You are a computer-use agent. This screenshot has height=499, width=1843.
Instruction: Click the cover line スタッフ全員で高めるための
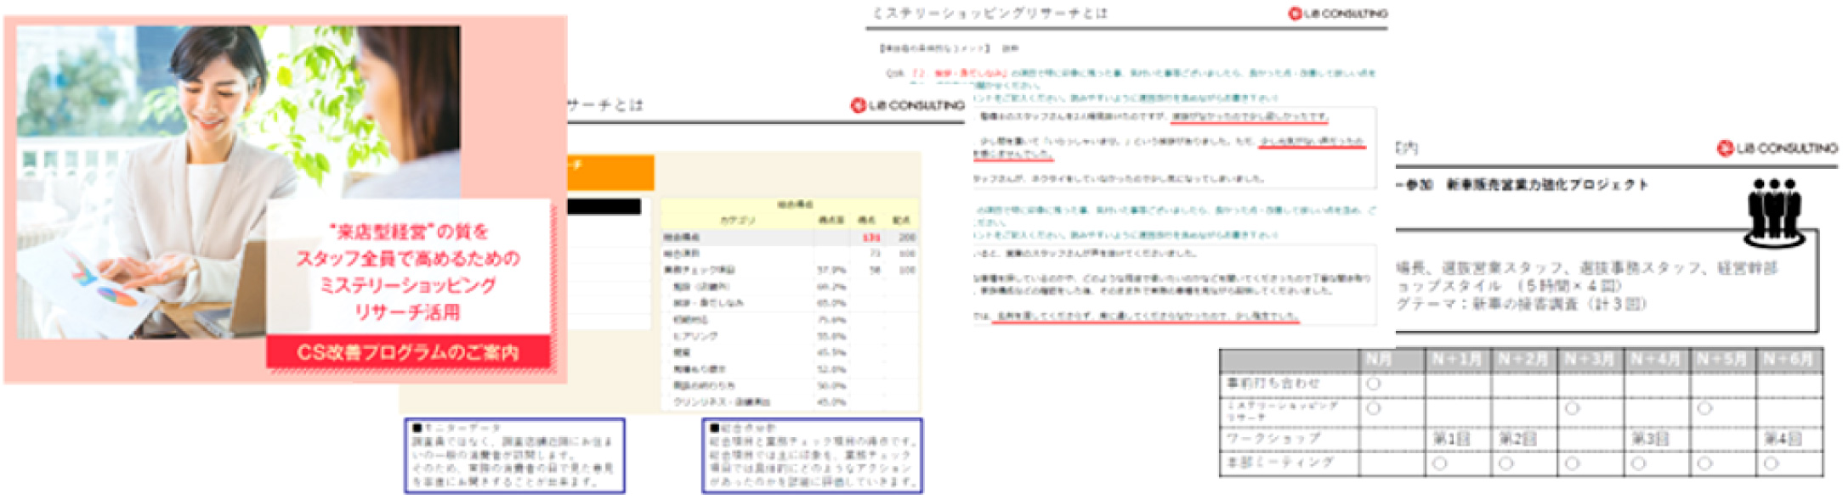tap(408, 258)
